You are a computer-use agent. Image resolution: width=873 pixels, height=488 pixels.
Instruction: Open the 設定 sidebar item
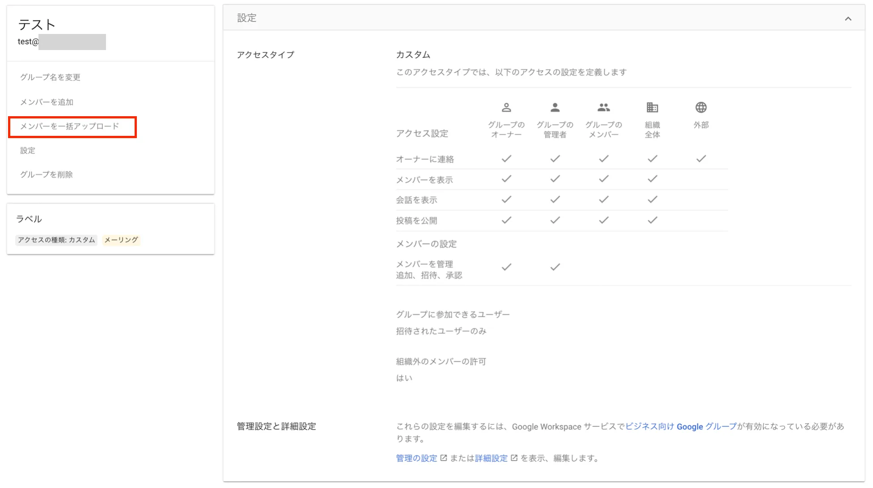click(28, 151)
